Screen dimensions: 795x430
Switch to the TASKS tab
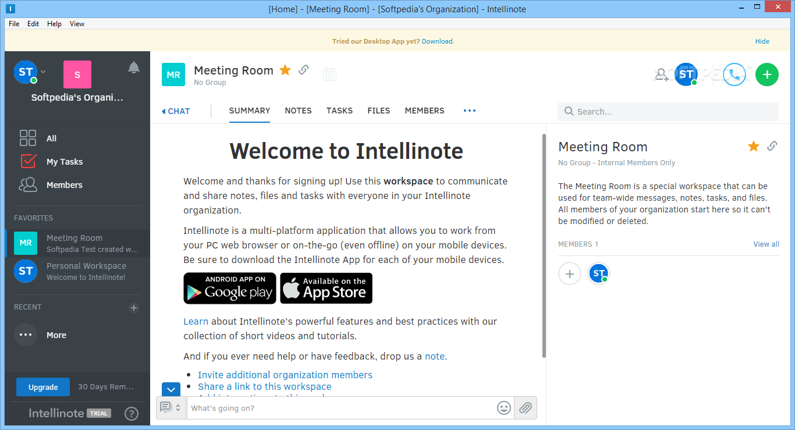coord(339,111)
